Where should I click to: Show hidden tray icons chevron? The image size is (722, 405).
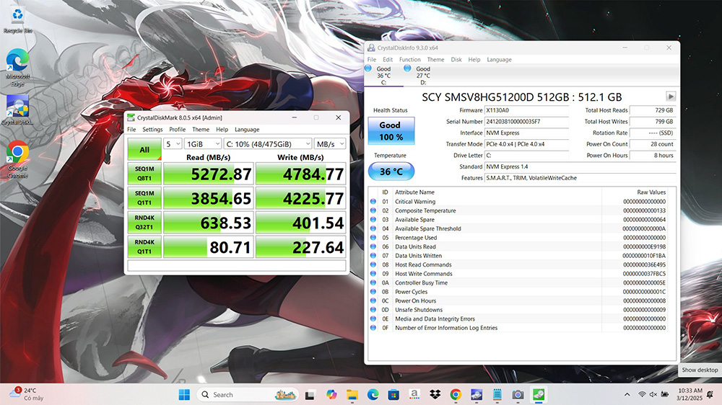[627, 394]
